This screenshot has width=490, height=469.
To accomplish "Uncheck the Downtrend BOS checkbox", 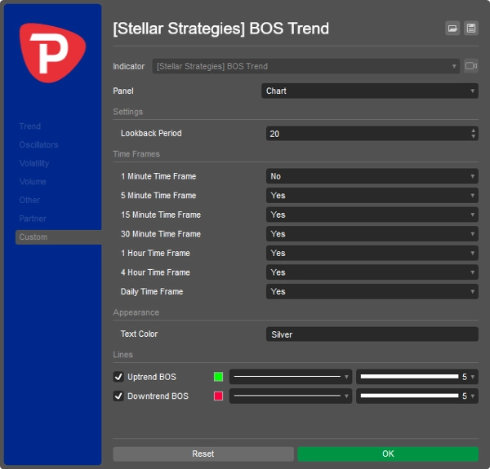I will point(118,396).
